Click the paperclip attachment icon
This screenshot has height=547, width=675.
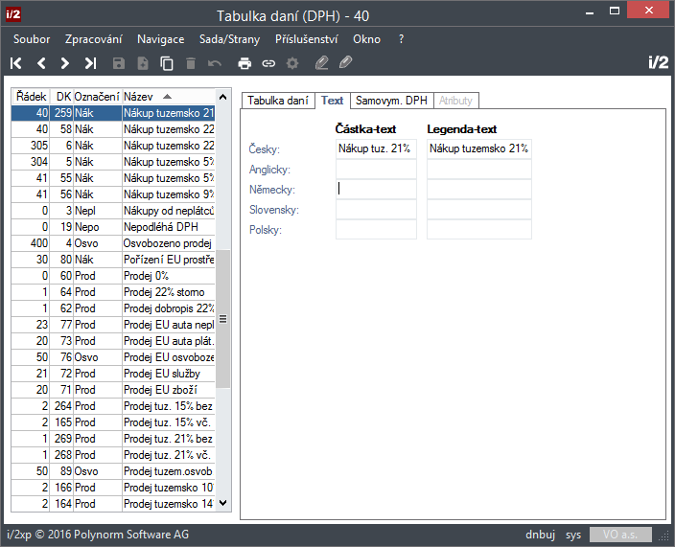346,62
